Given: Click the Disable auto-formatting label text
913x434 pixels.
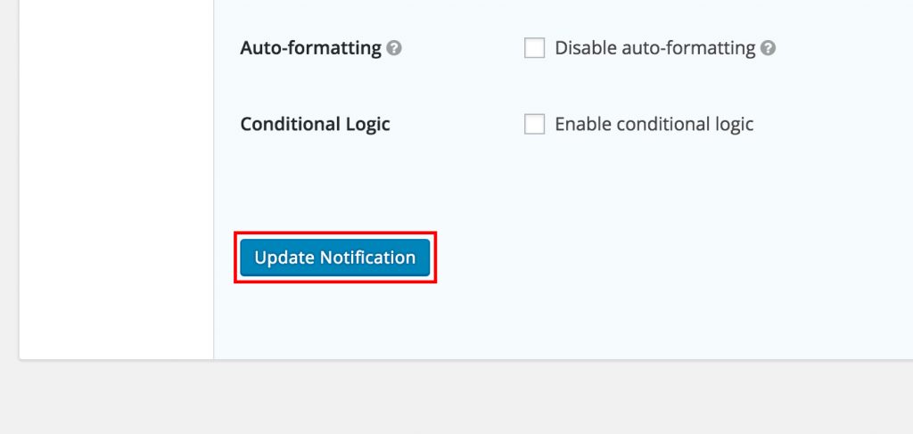Looking at the screenshot, I should click(655, 48).
